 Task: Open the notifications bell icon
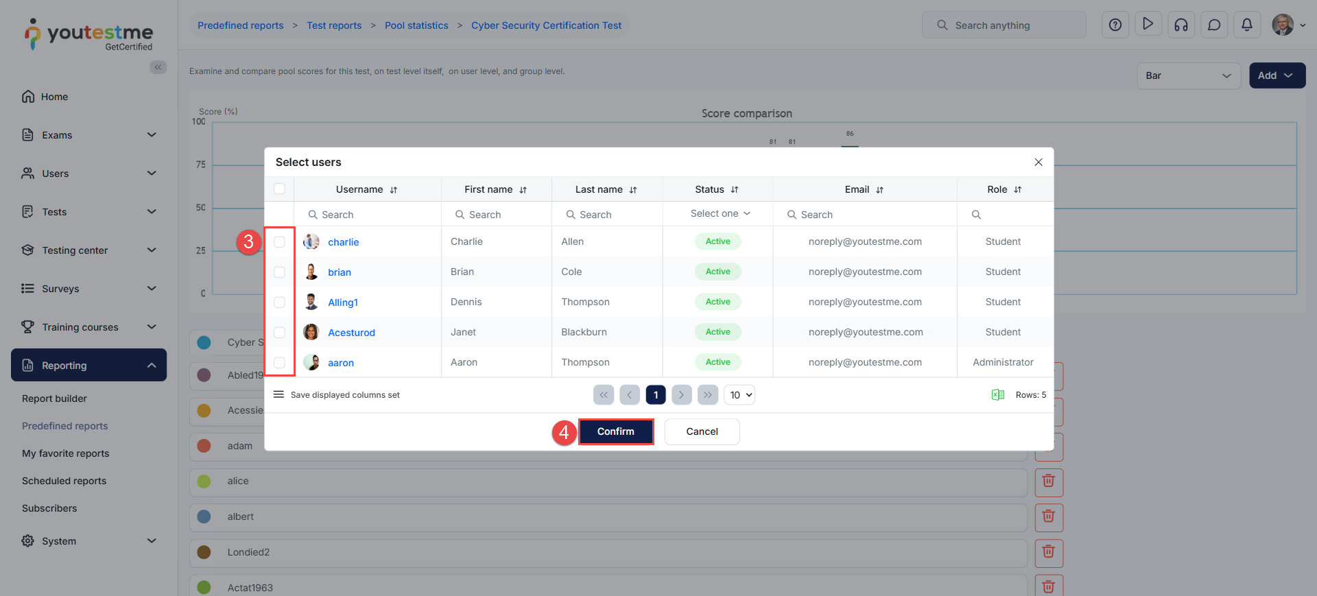[x=1246, y=25]
